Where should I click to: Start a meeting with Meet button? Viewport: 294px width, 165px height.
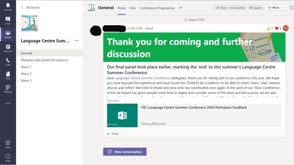(273, 8)
